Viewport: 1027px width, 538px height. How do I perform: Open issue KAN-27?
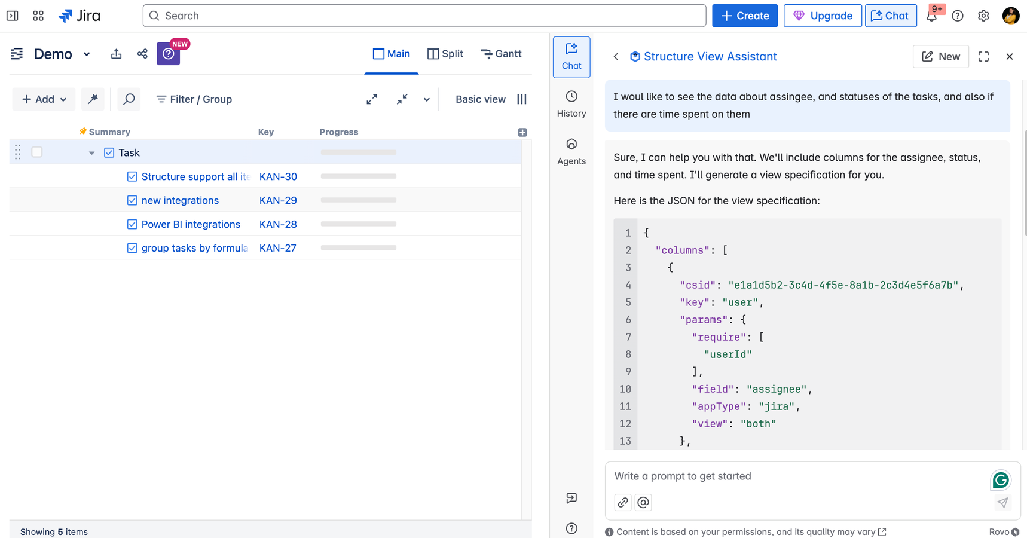(x=277, y=248)
